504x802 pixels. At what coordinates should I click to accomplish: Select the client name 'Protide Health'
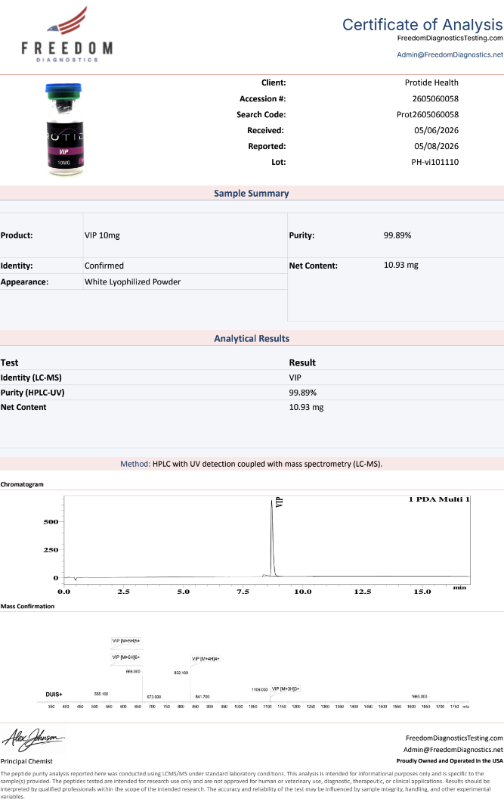click(x=431, y=83)
